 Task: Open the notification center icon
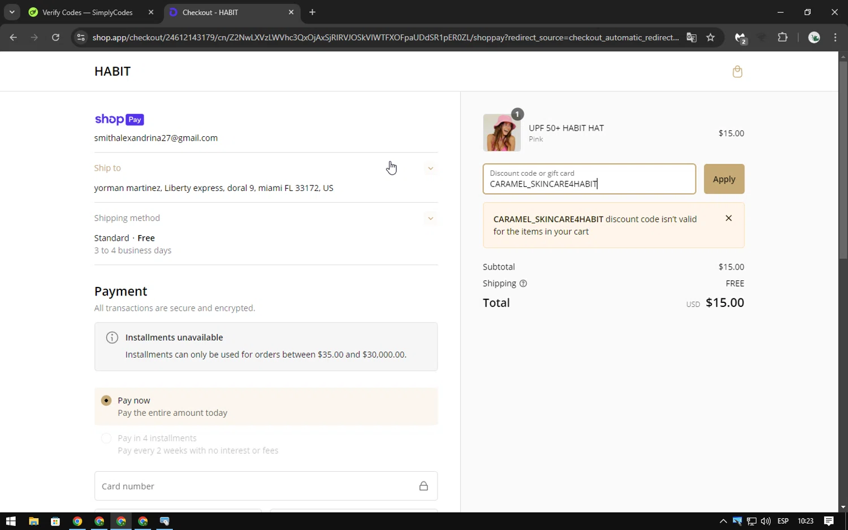pyautogui.click(x=829, y=521)
